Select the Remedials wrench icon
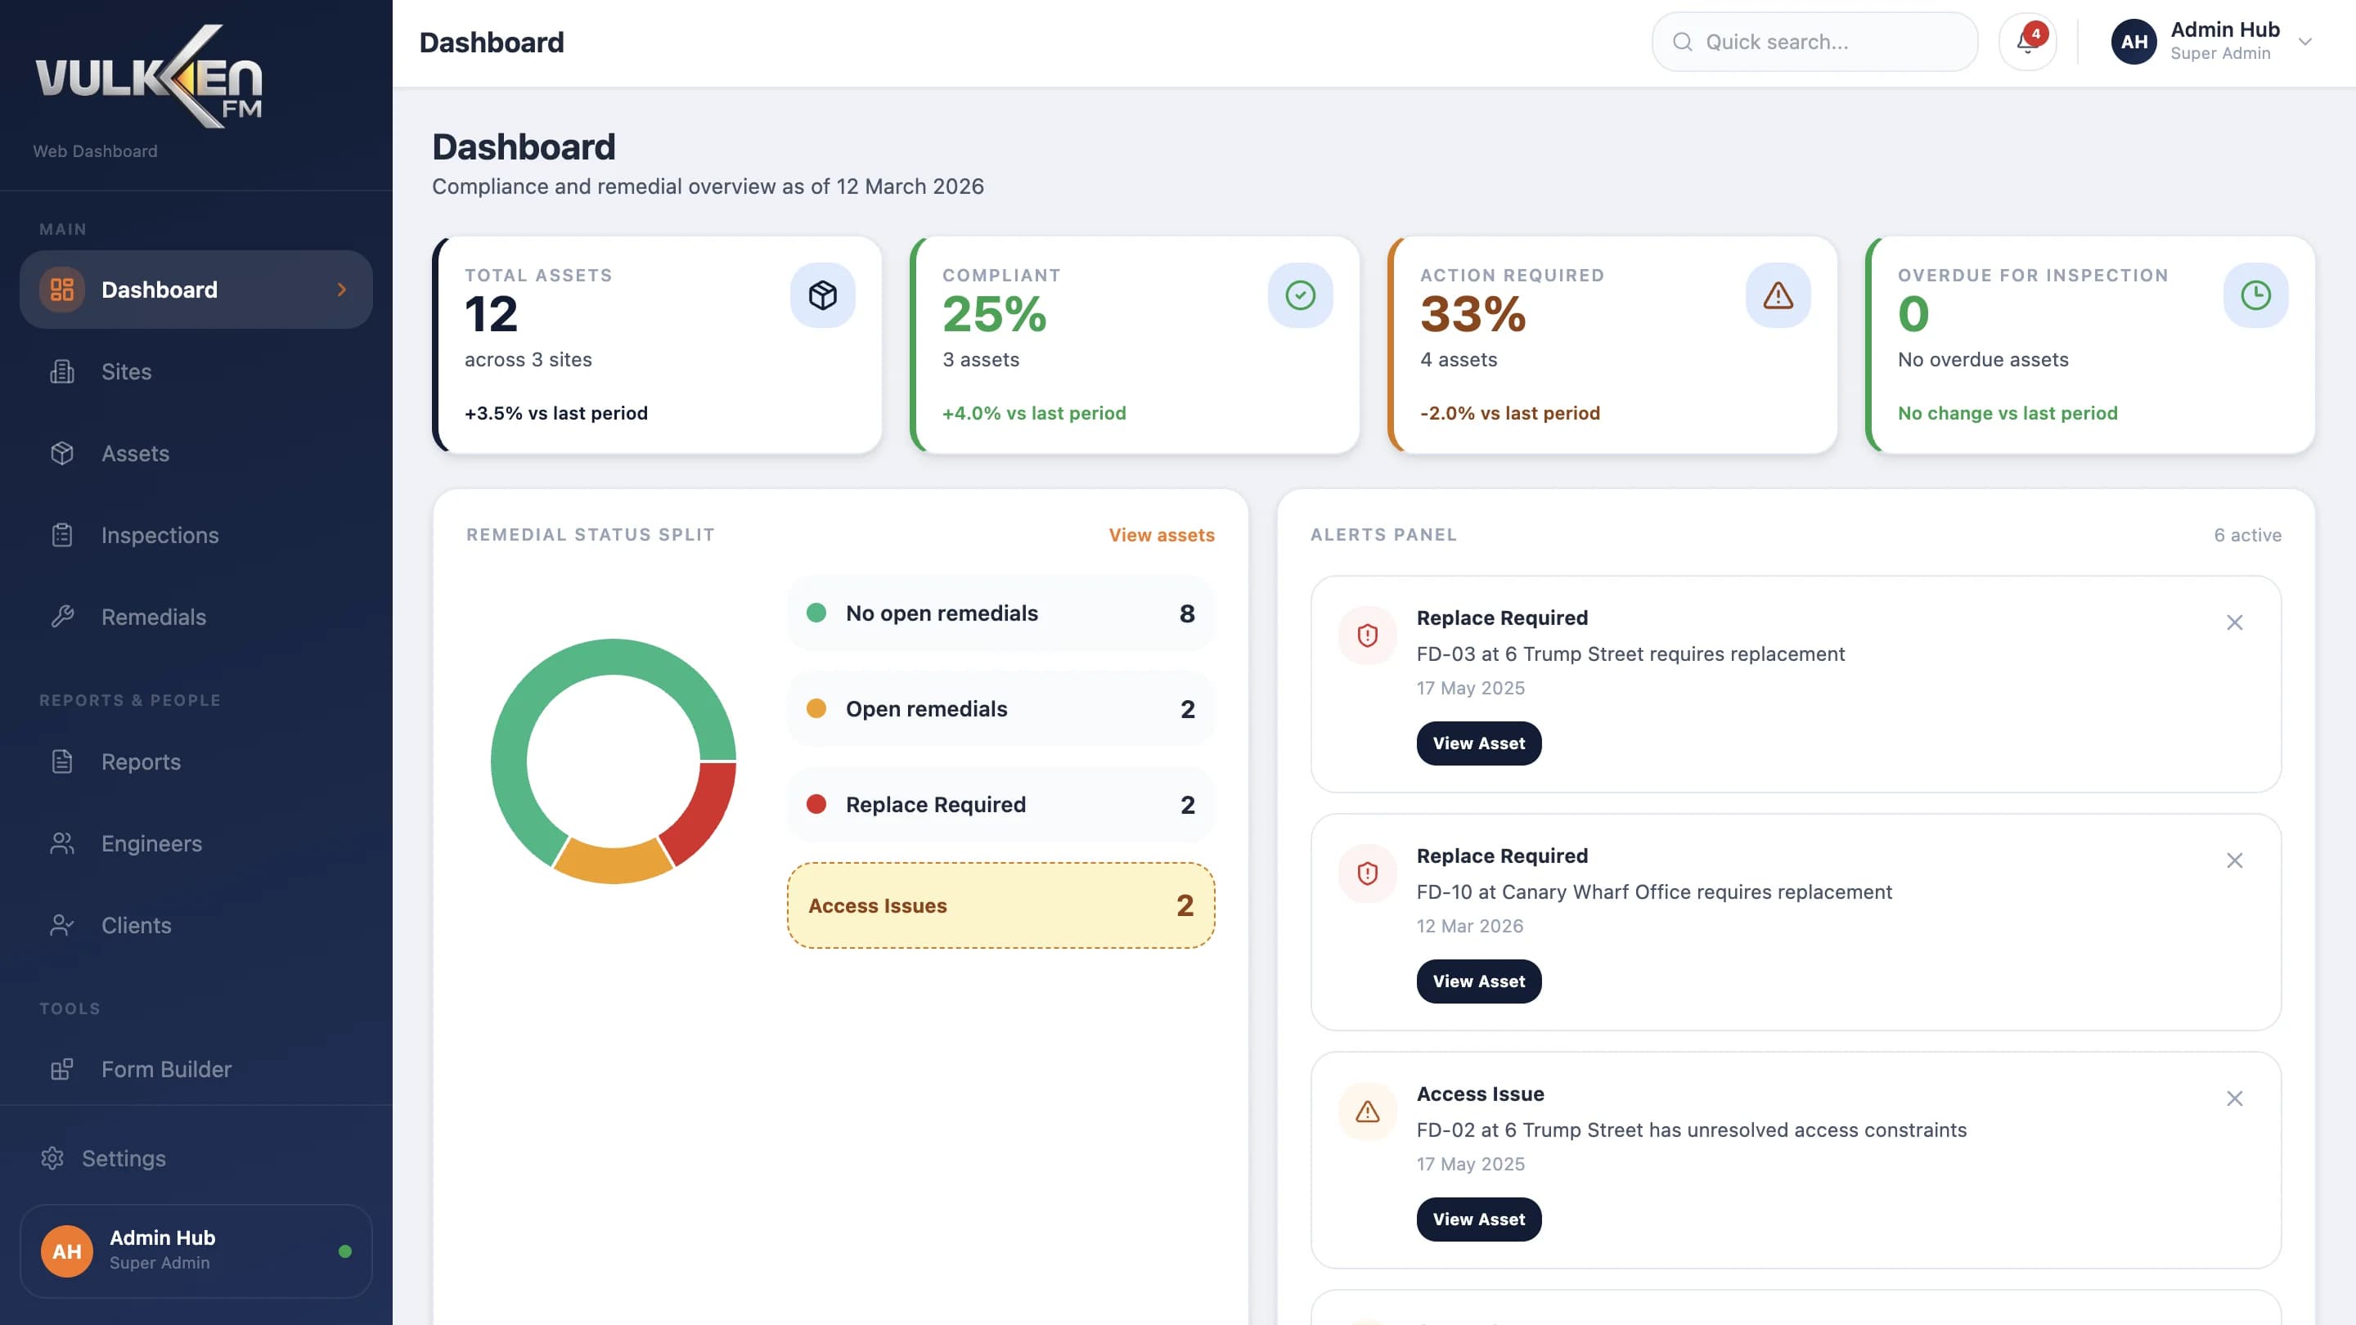The height and width of the screenshot is (1325, 2356). click(61, 617)
